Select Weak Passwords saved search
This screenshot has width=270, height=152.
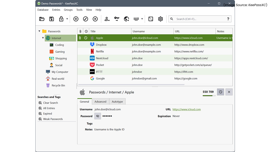(53, 119)
